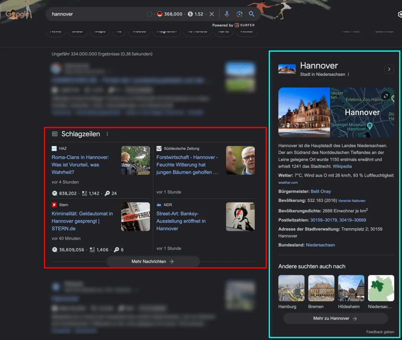Click the Surfer traffic value 36,609,056
This screenshot has height=340, width=402.
click(71, 250)
